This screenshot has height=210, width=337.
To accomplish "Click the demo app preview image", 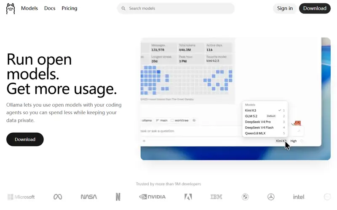I will (x=235, y=99).
